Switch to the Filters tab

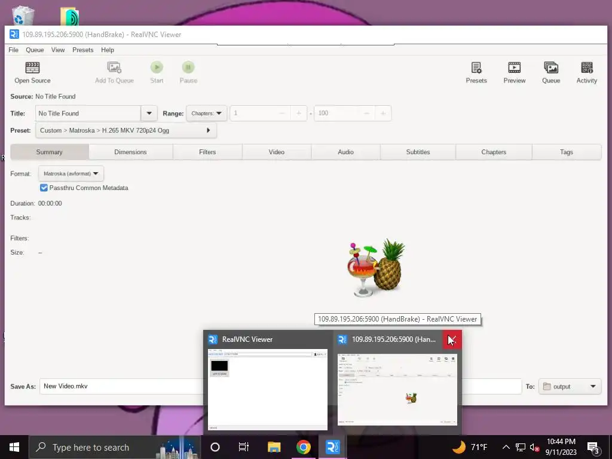click(207, 152)
